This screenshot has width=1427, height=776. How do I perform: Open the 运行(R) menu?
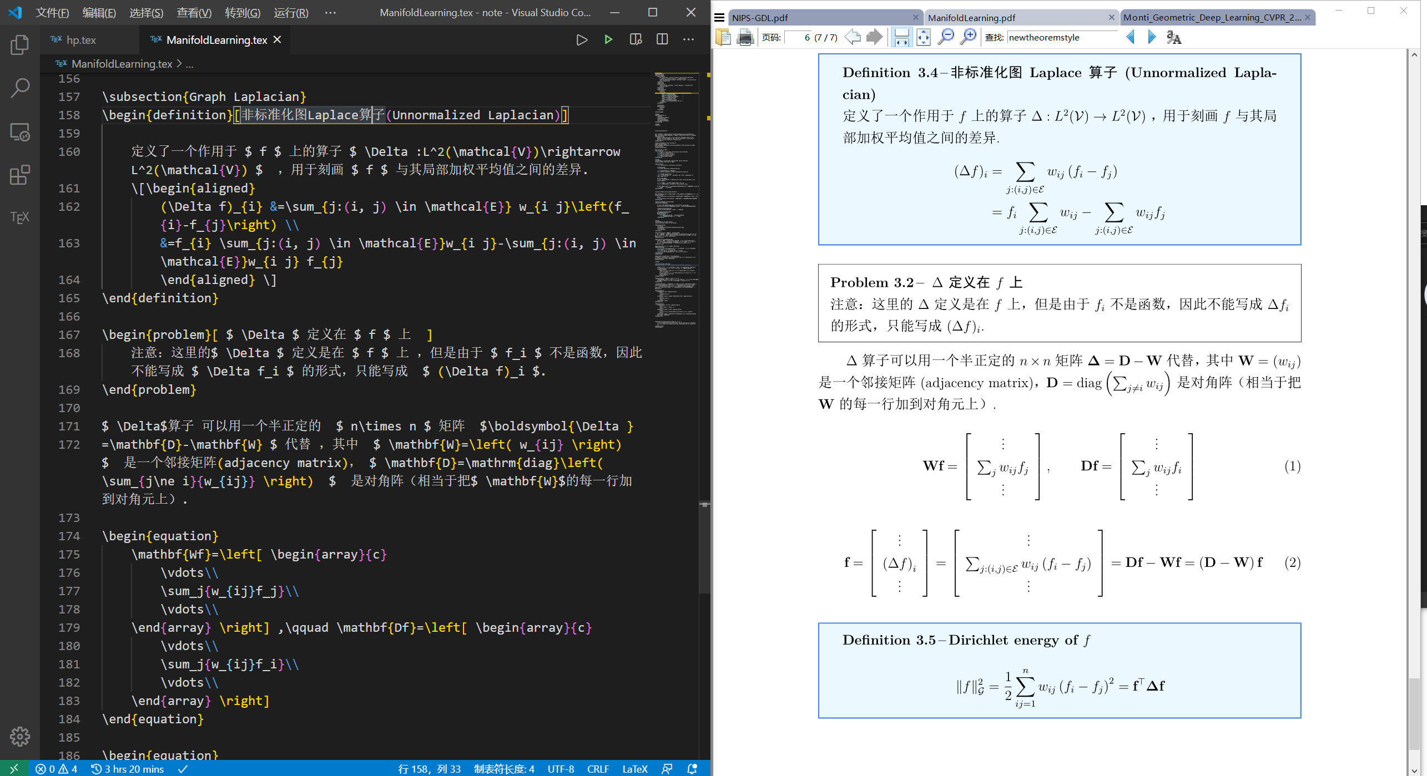[291, 12]
